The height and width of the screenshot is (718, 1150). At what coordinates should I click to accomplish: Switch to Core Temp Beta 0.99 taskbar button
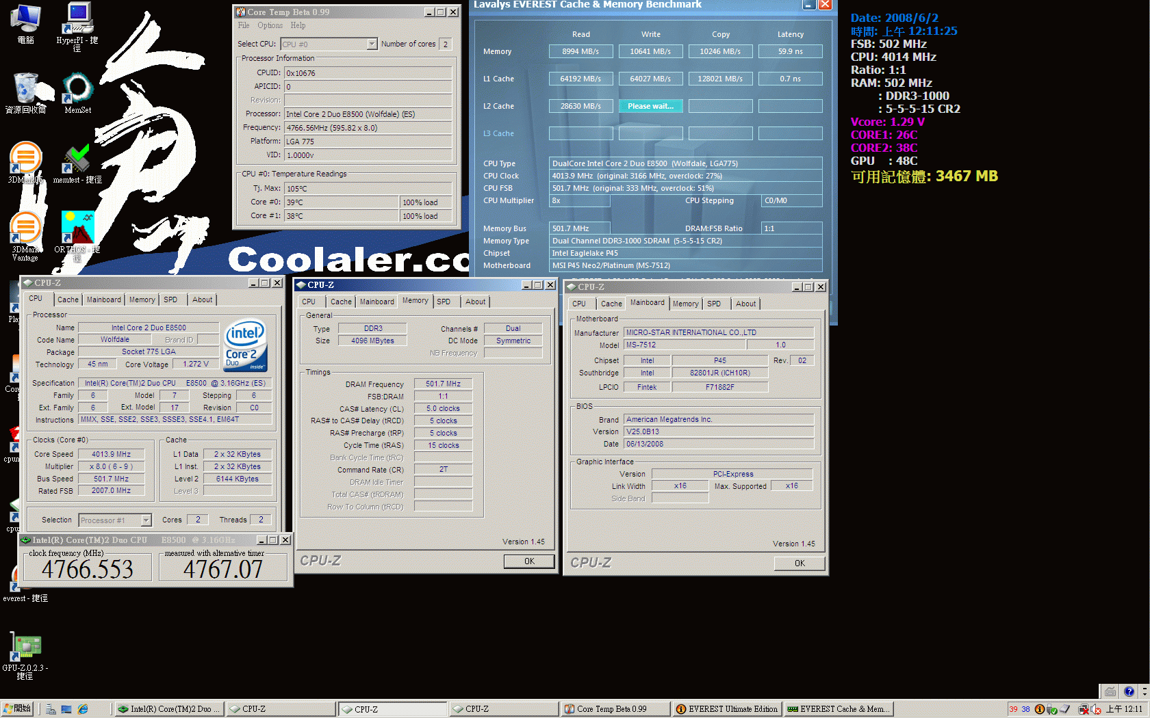[x=615, y=709]
